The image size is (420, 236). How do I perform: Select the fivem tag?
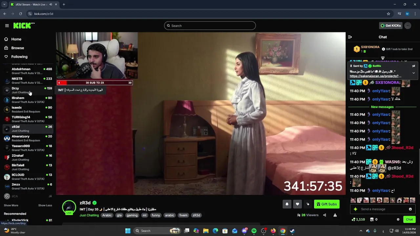pos(183,215)
